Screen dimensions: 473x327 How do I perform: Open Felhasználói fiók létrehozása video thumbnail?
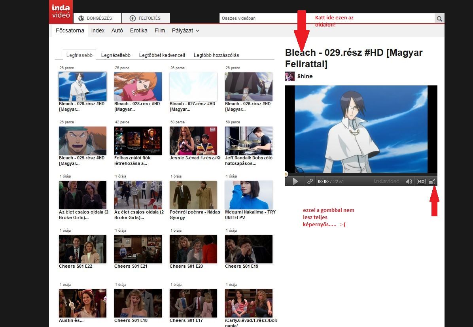[x=138, y=141]
